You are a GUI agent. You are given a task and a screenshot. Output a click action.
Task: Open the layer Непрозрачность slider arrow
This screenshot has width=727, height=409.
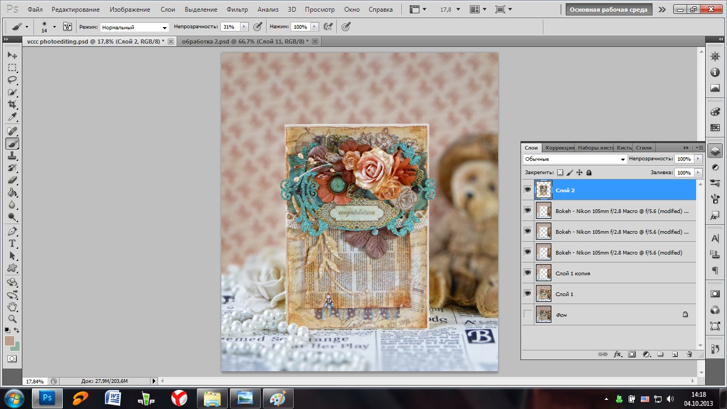pos(698,159)
